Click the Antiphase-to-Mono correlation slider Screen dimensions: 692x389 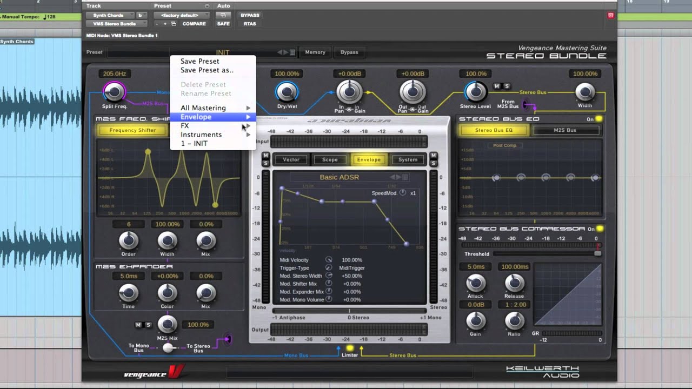click(x=349, y=311)
